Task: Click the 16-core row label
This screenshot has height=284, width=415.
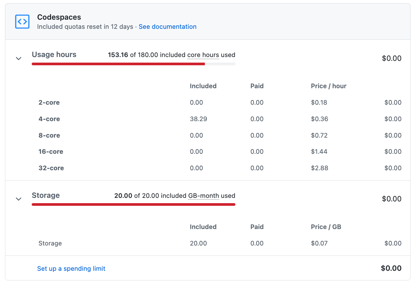Action: [51, 152]
